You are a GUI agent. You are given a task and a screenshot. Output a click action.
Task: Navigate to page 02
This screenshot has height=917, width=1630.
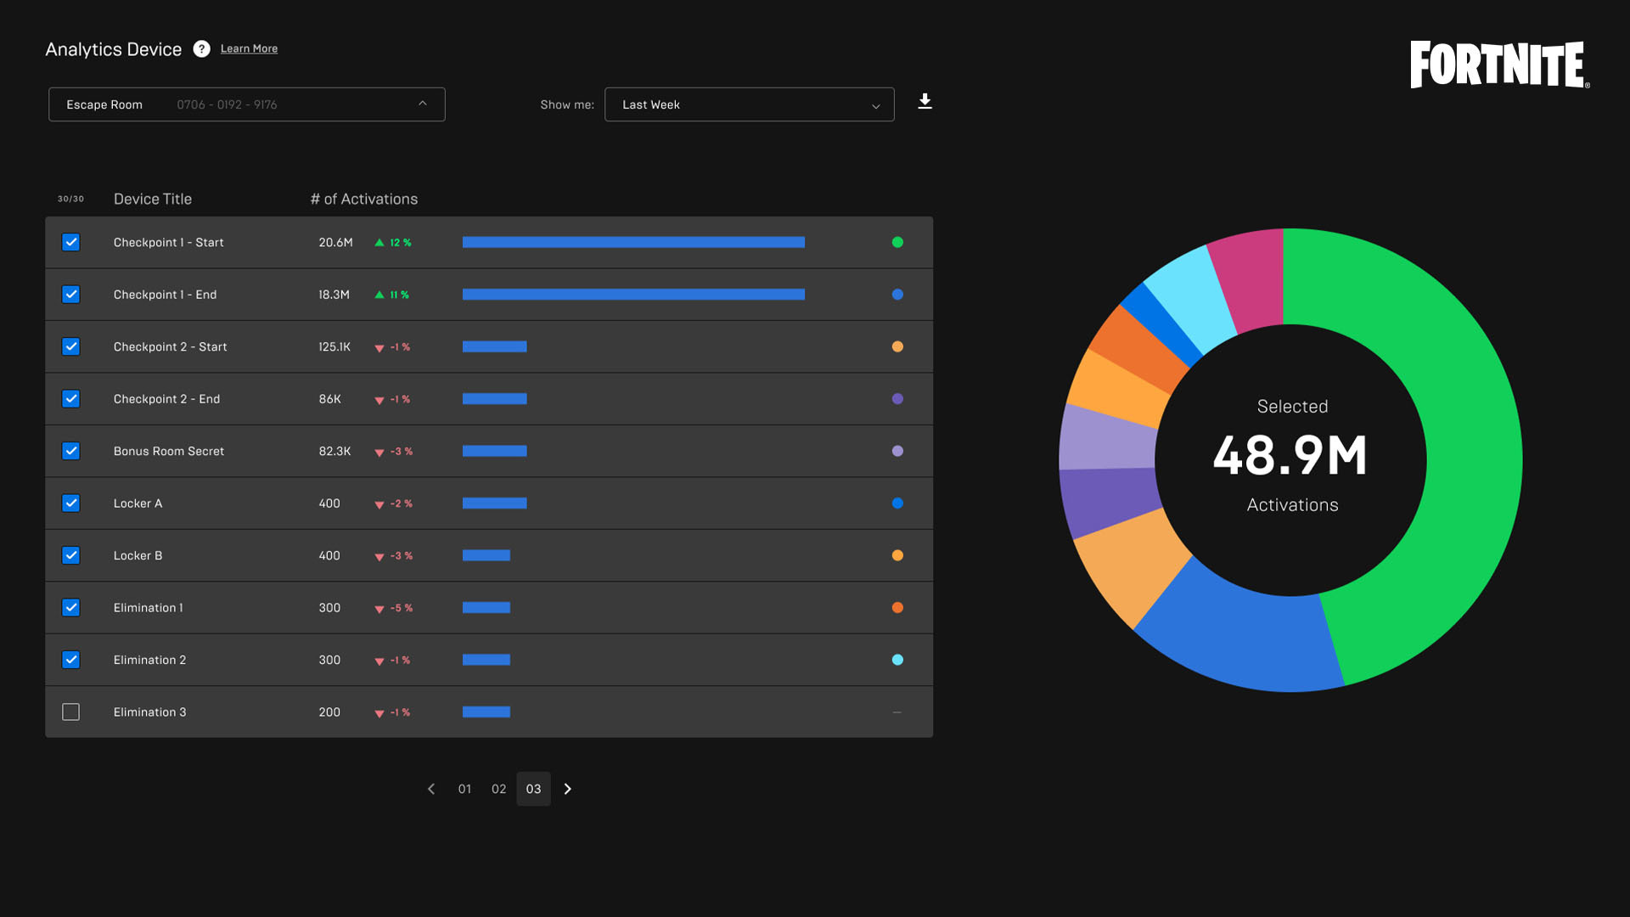(498, 788)
